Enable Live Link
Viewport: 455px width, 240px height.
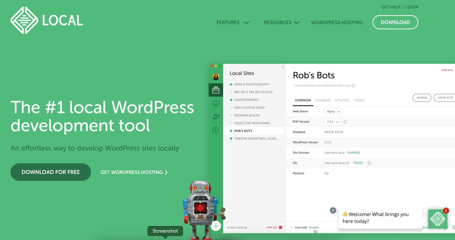pos(314,228)
